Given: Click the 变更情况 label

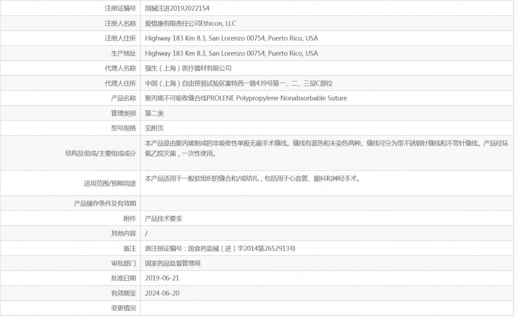Looking at the screenshot, I should click(123, 308).
